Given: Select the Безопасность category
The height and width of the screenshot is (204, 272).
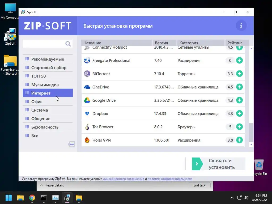Looking at the screenshot, I should [x=48, y=127].
